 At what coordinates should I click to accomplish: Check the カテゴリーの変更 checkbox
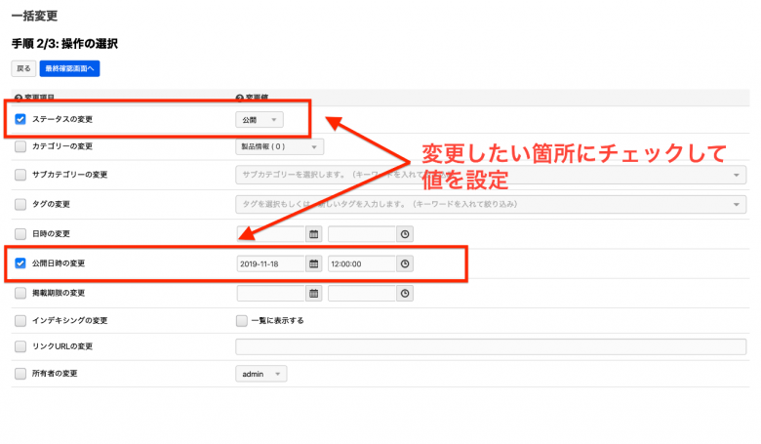click(20, 146)
